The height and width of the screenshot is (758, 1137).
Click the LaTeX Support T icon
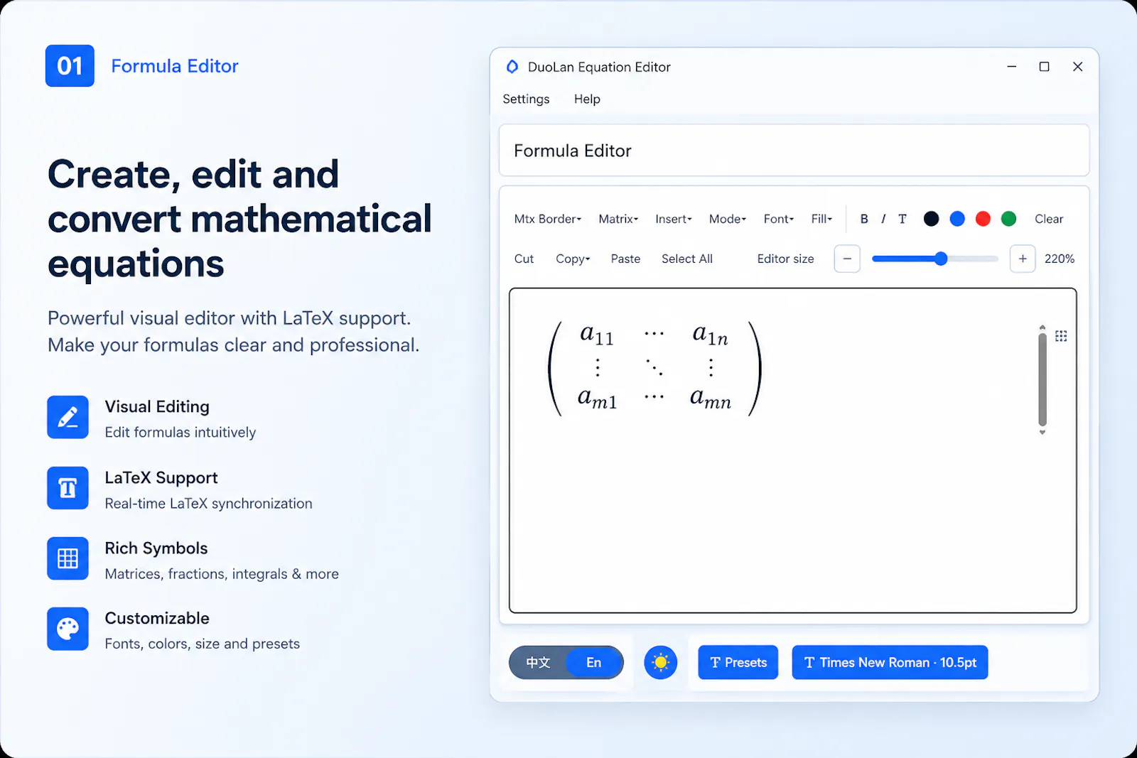pos(68,488)
